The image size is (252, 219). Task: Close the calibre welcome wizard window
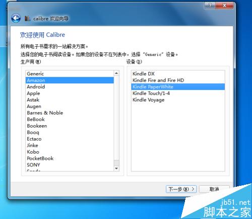224,6
